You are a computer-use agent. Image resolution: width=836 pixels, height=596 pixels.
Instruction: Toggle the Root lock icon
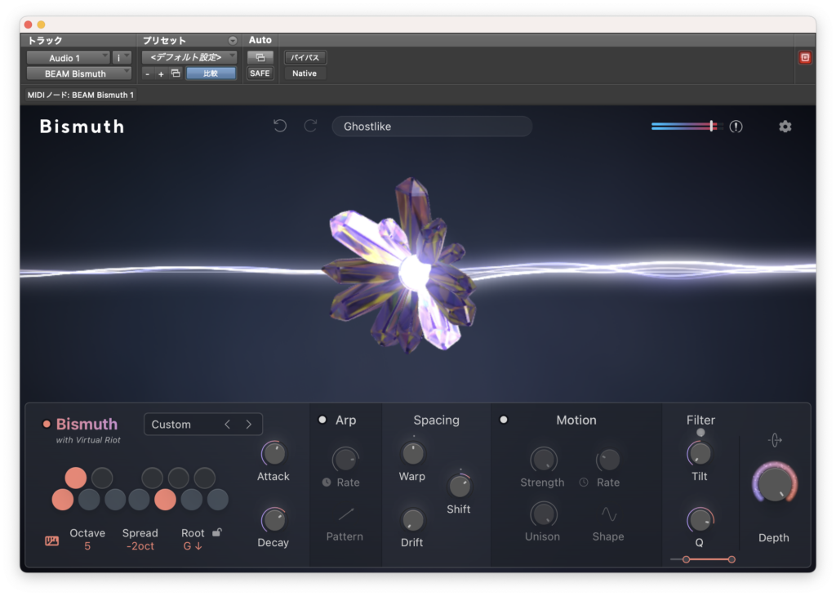click(x=217, y=532)
